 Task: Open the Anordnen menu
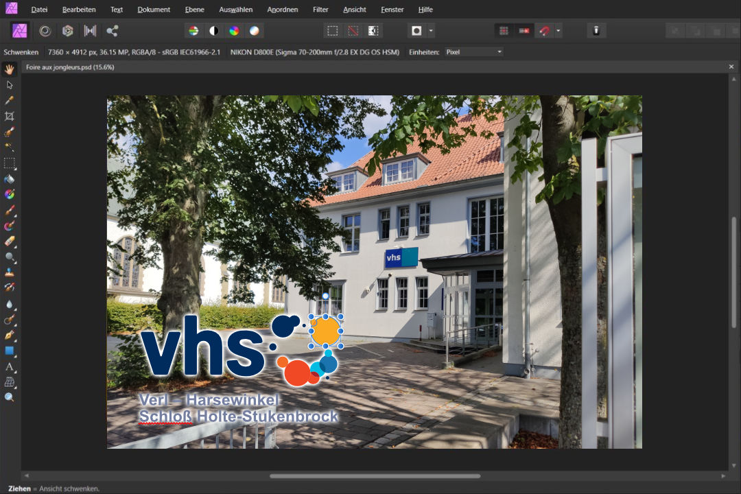[283, 10]
